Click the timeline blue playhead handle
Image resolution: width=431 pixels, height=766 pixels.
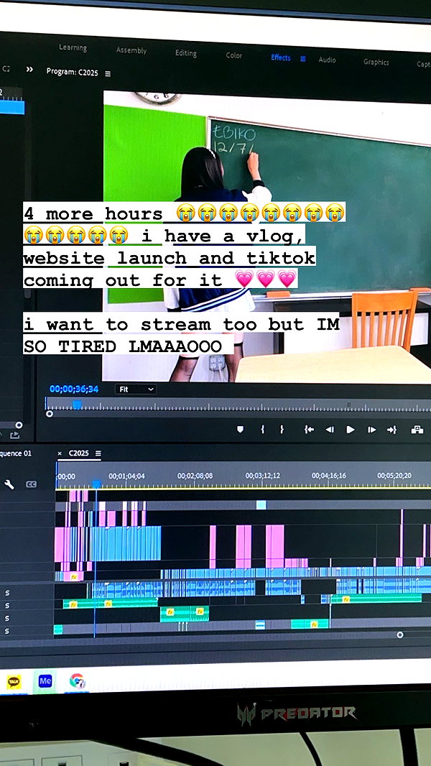coord(97,484)
